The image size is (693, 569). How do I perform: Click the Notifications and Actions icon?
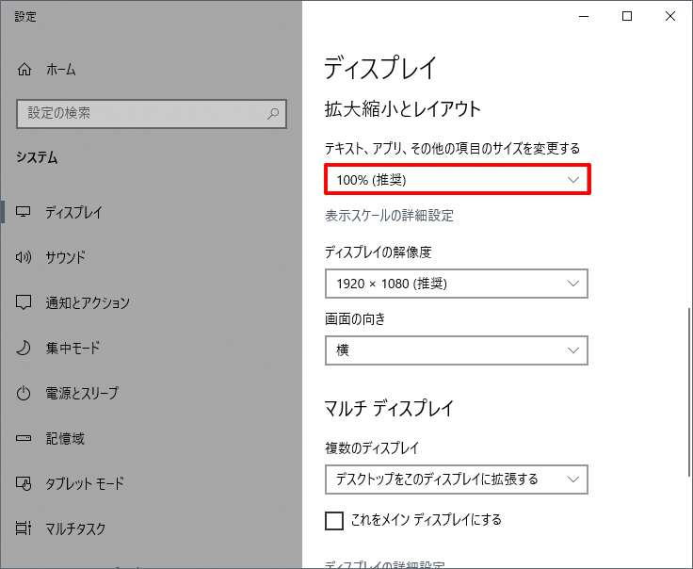(24, 302)
